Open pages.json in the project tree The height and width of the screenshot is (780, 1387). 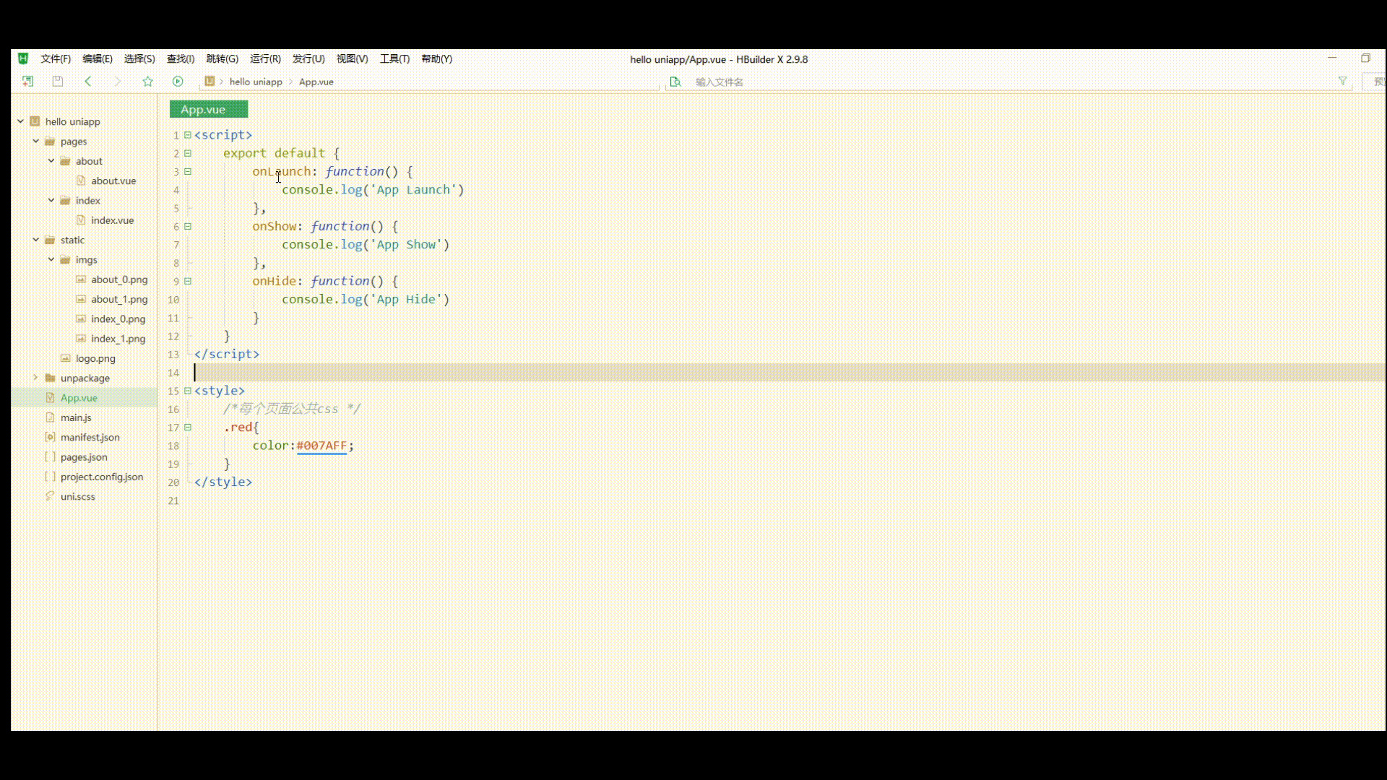tap(84, 457)
